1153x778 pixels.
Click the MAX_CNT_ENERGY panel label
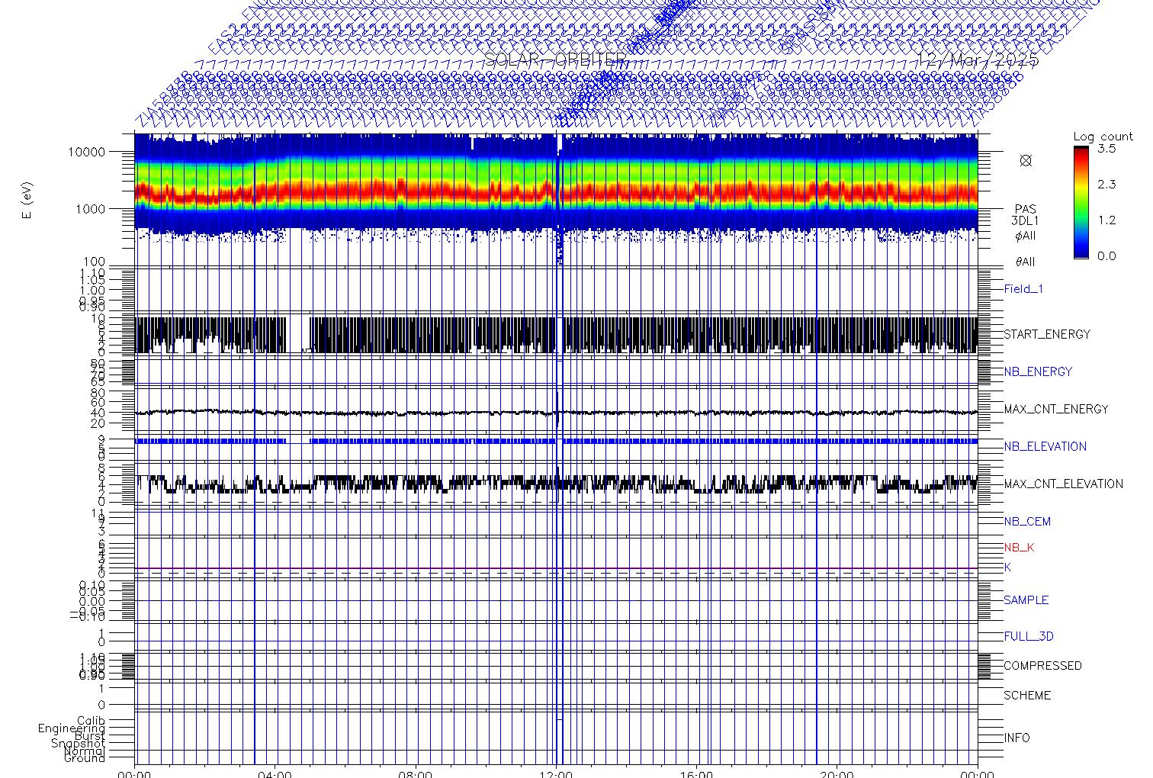coord(1056,410)
